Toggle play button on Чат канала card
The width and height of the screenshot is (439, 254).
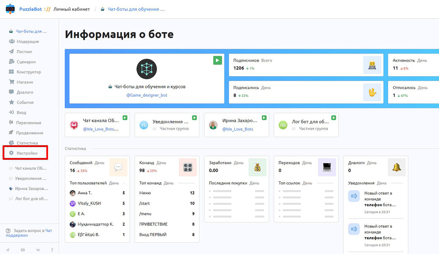click(x=125, y=118)
